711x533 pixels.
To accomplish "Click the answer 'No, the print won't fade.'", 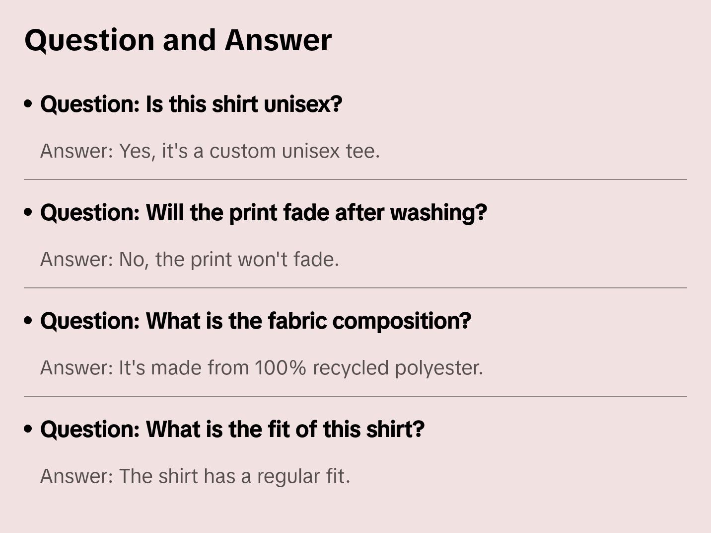I will point(190,260).
